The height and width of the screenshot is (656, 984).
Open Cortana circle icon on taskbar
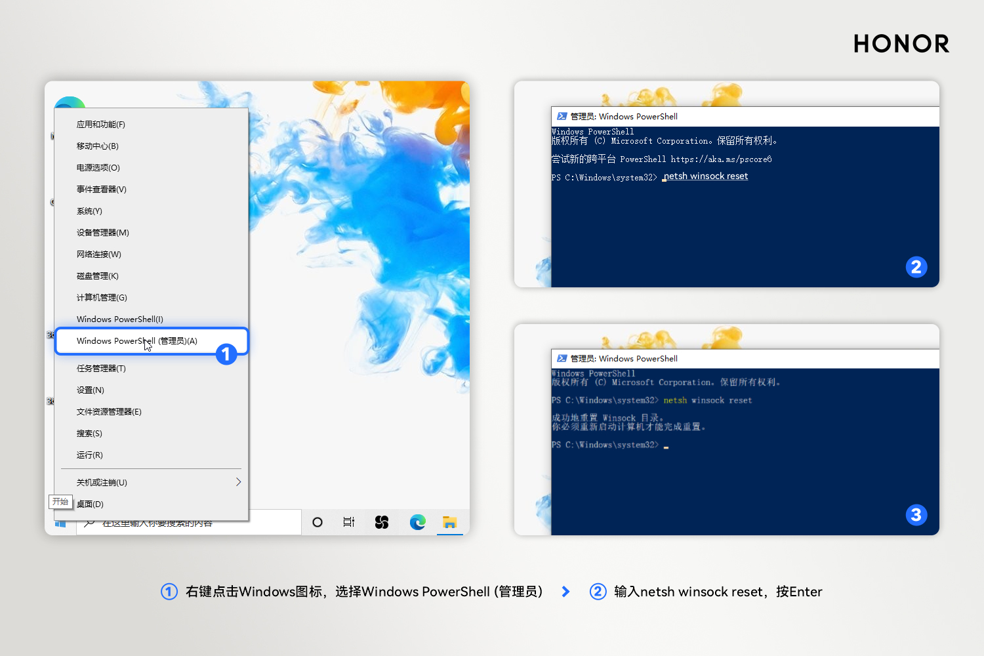tap(318, 522)
